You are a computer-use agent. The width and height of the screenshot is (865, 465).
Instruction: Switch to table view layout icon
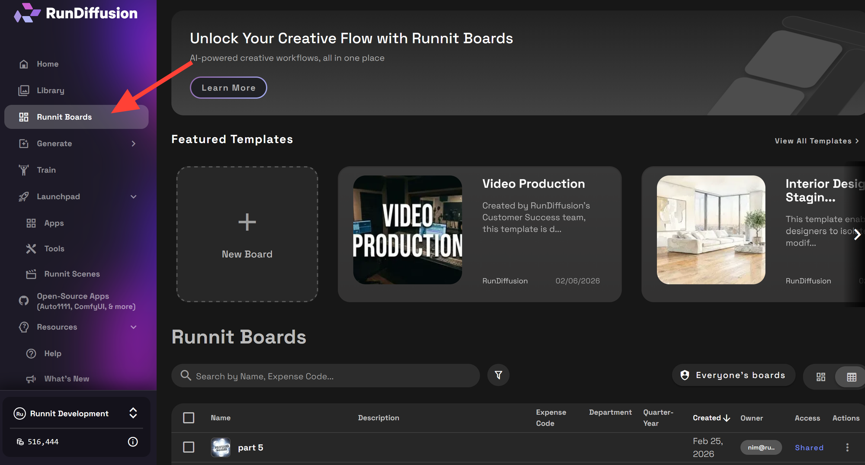click(x=851, y=377)
